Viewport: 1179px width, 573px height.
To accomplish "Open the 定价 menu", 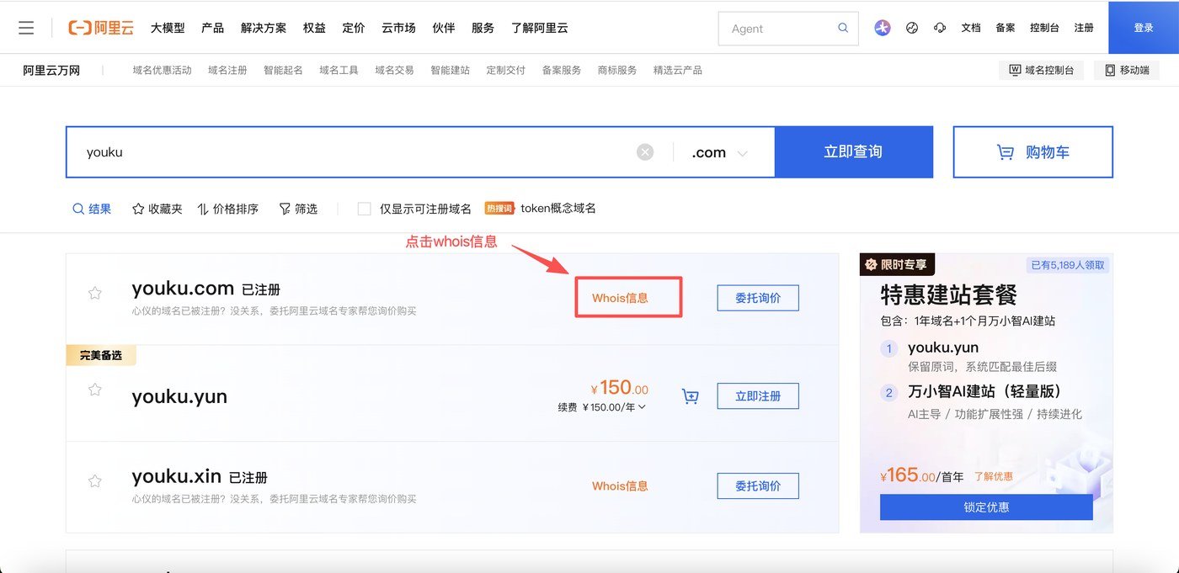I will point(354,28).
